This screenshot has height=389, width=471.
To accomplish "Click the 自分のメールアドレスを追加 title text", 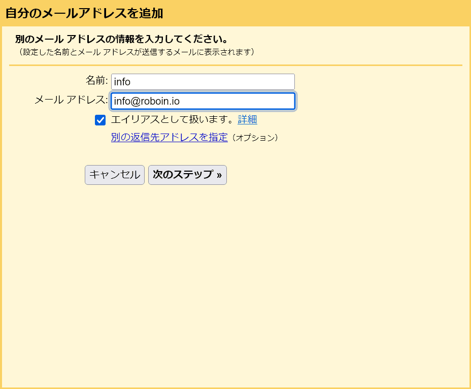I will point(84,13).
